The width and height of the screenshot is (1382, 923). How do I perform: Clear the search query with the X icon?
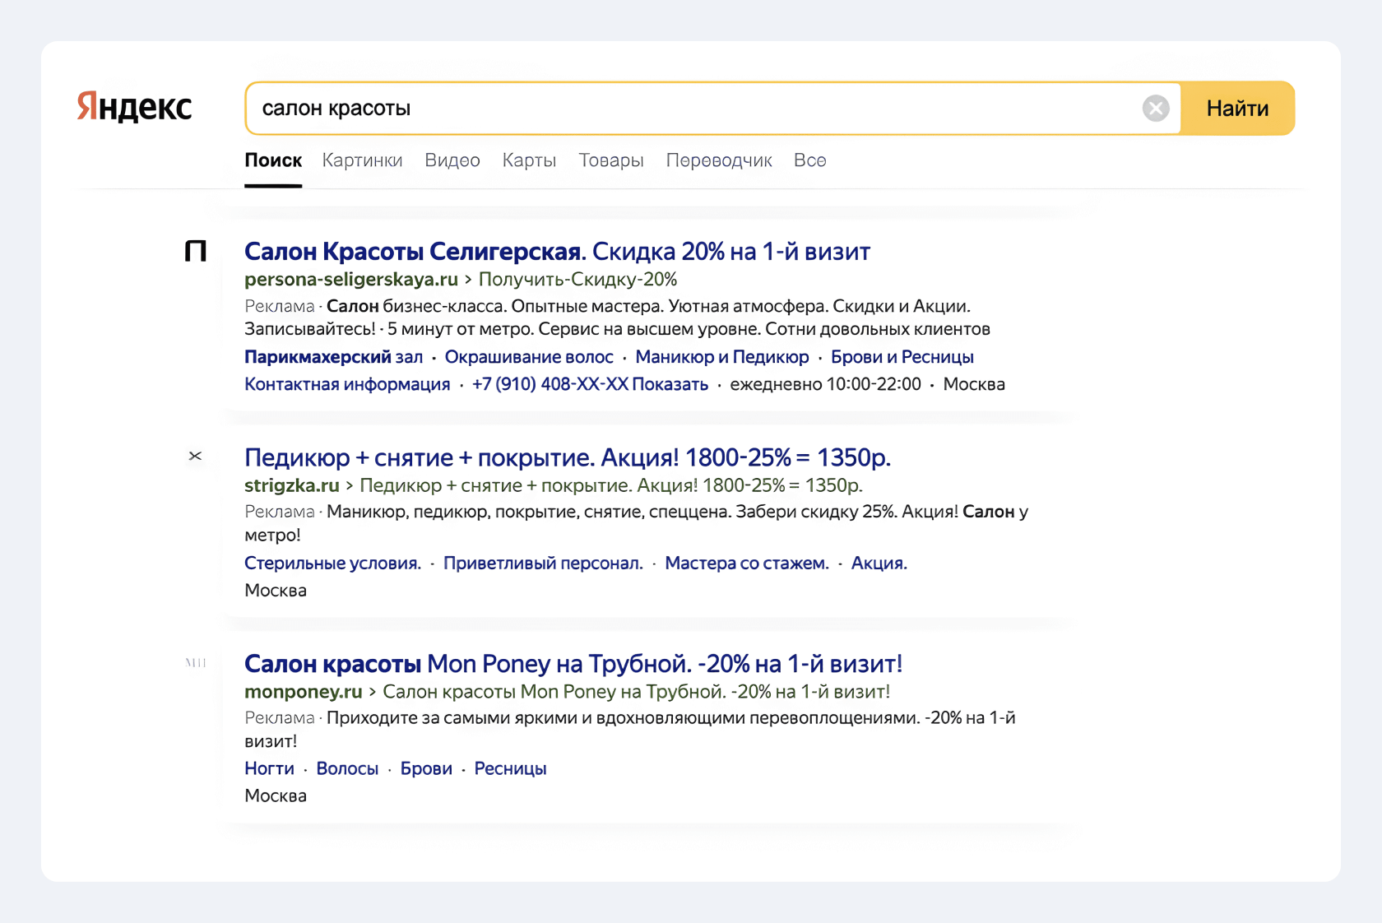click(x=1156, y=108)
